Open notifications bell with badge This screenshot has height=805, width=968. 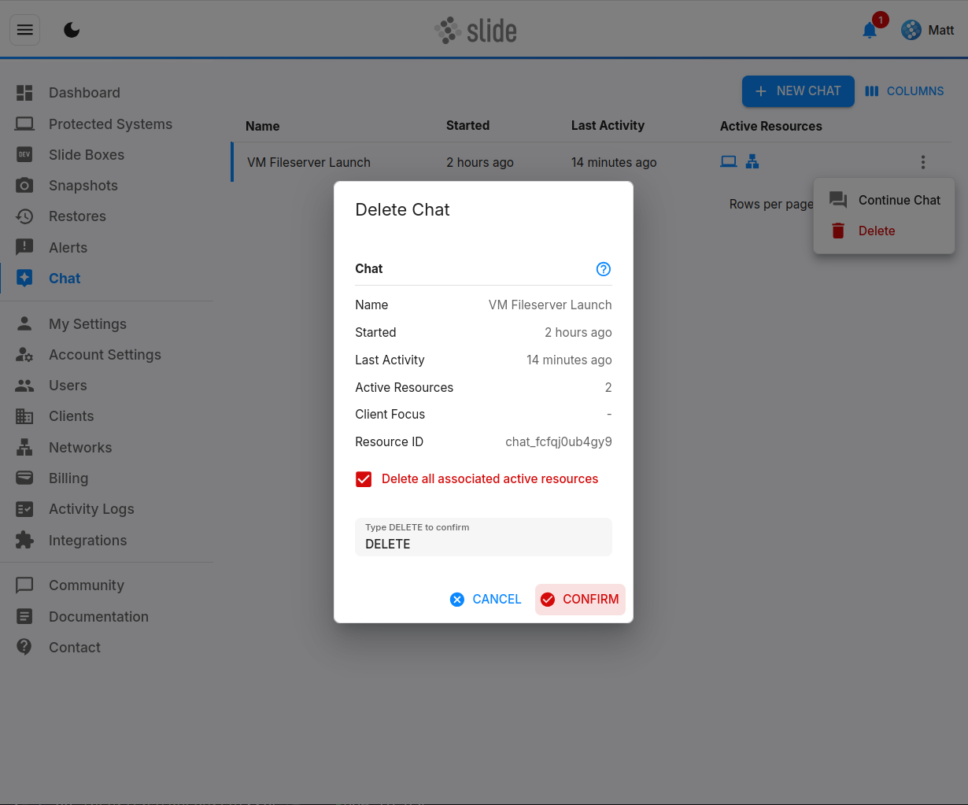(x=870, y=30)
